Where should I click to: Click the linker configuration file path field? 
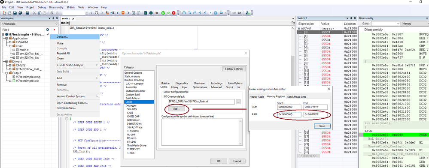(202, 102)
